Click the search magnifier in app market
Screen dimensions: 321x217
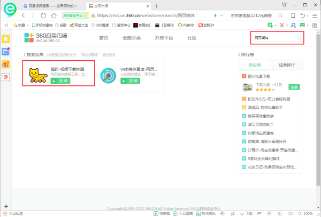299,37
